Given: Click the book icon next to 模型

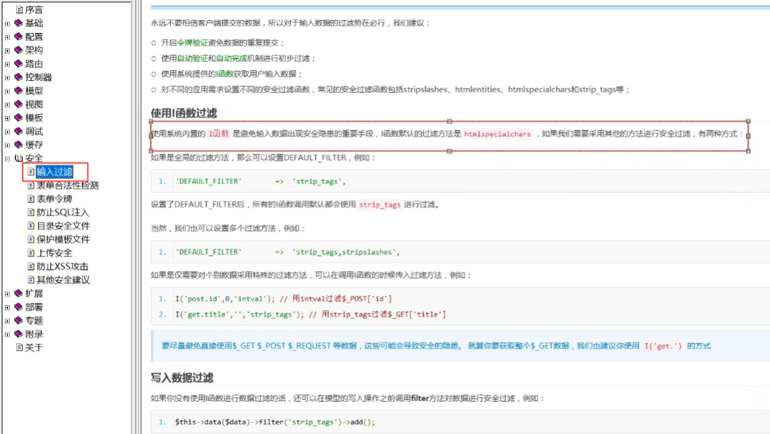Looking at the screenshot, I should point(18,91).
